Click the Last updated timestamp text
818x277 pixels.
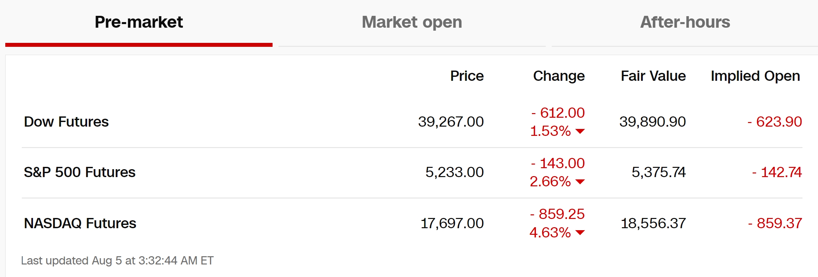(x=117, y=261)
